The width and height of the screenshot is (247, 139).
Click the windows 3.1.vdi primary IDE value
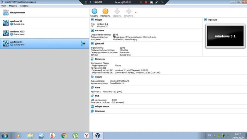coord(132,70)
